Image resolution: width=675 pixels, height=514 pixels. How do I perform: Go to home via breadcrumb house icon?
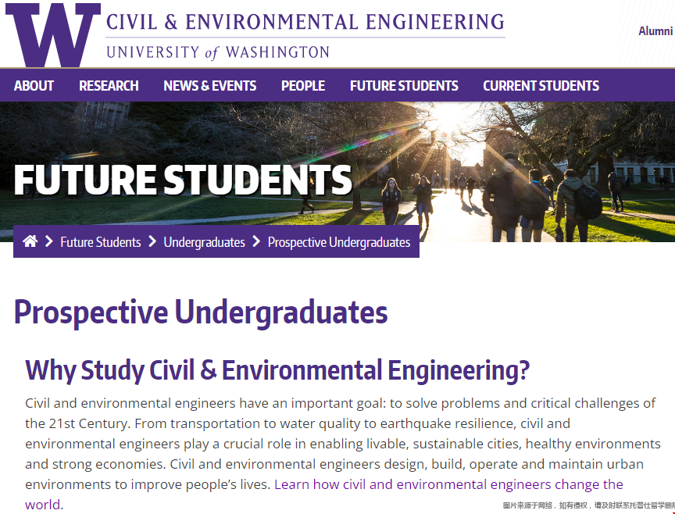pyautogui.click(x=30, y=241)
